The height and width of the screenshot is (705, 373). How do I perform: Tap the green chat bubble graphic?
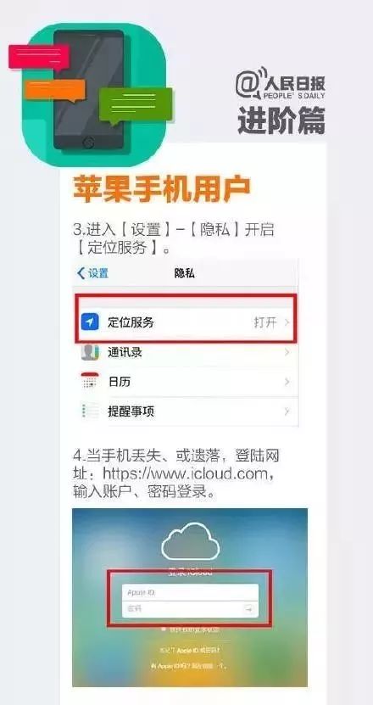coord(136,106)
